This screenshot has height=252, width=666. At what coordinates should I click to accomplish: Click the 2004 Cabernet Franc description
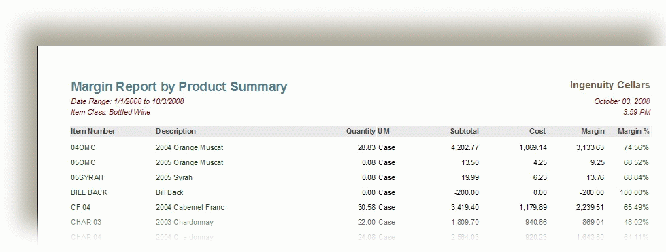(x=190, y=207)
